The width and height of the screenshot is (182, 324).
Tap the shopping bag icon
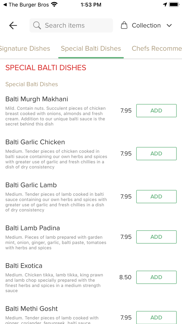[x=124, y=25]
